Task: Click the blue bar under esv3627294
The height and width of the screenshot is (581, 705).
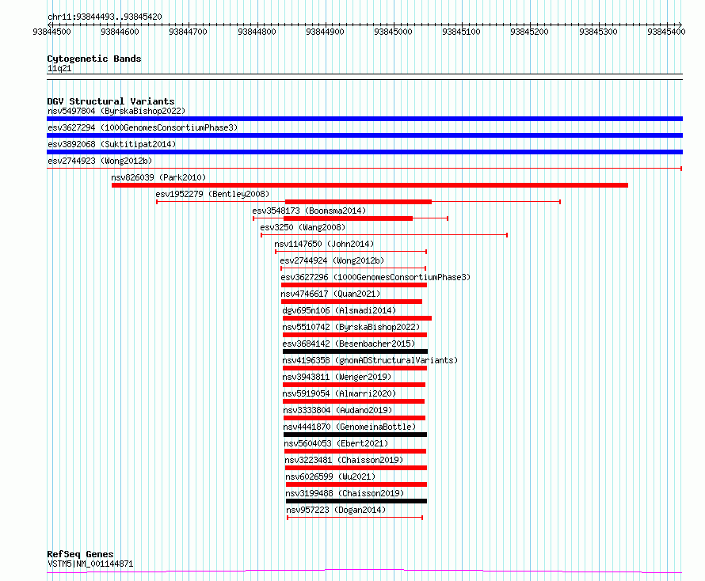Action: (x=364, y=135)
